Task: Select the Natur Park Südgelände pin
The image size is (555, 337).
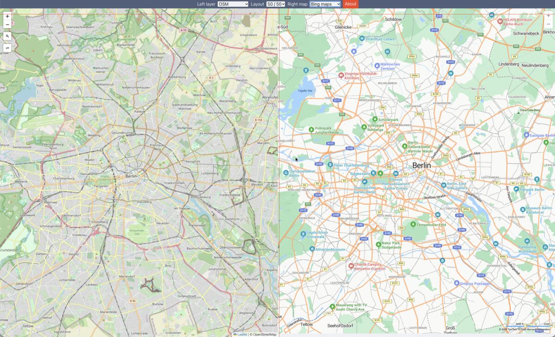Action: pyautogui.click(x=378, y=244)
